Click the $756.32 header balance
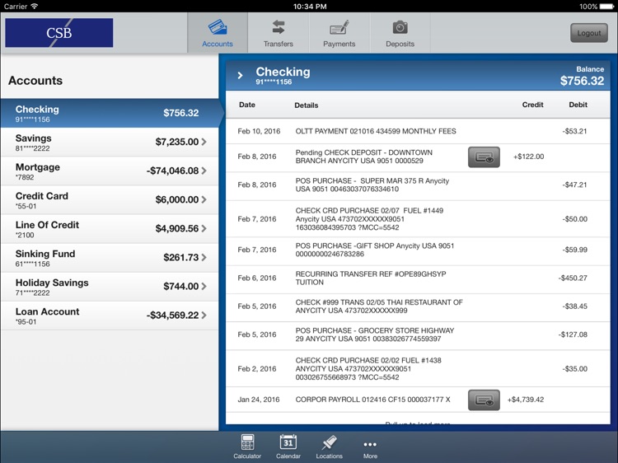This screenshot has width=618, height=463. (x=582, y=81)
